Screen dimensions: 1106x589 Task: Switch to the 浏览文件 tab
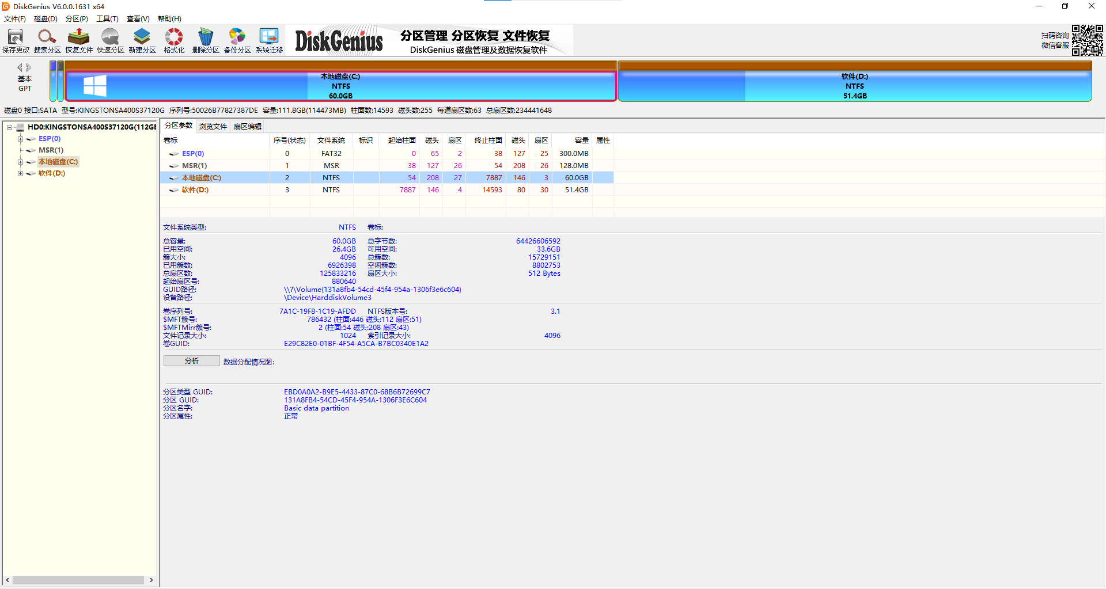coord(213,127)
